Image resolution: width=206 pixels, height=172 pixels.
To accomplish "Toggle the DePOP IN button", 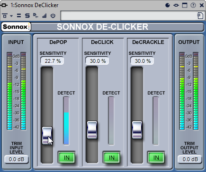I will [66, 157].
